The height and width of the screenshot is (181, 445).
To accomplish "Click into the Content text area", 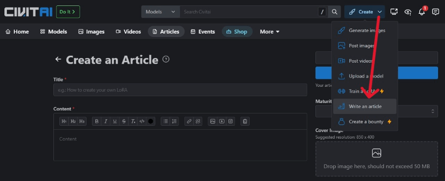I will tap(180, 145).
